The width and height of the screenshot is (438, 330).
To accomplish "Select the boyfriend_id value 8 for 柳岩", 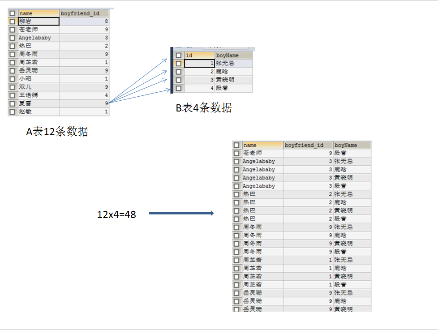I will [84, 21].
